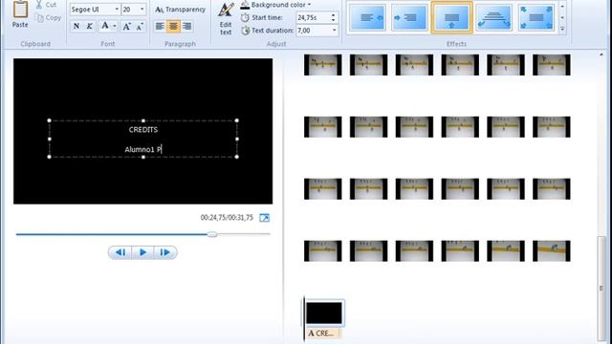Select the zoom-out corners text effect
612x344 pixels.
click(535, 17)
